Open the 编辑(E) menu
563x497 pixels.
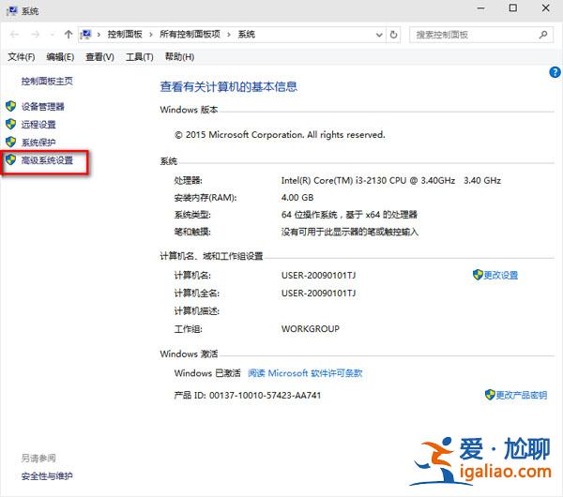tap(60, 56)
